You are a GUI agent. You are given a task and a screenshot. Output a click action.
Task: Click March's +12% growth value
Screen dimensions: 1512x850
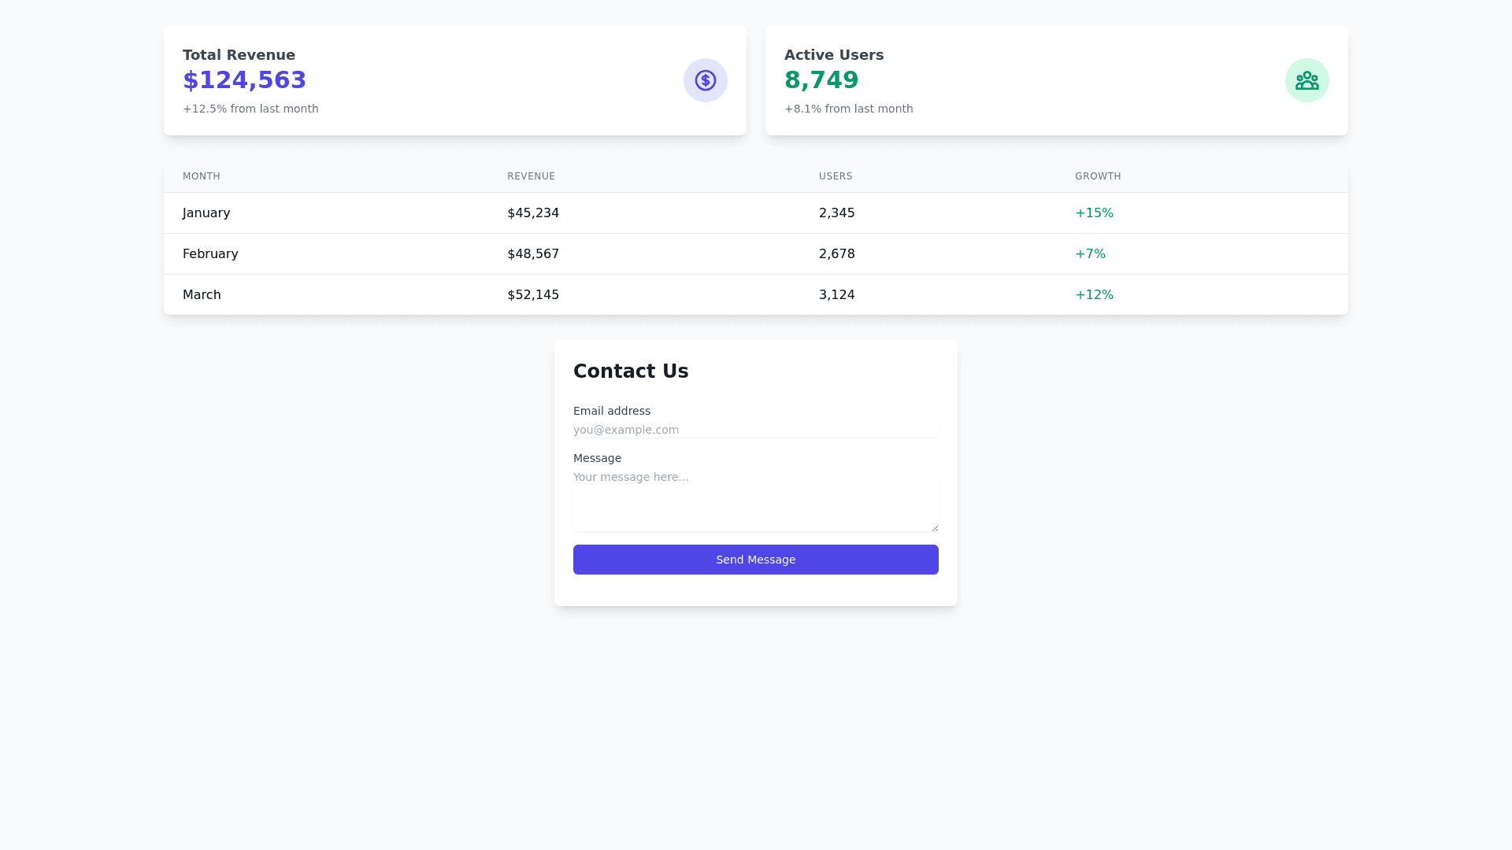pyautogui.click(x=1094, y=295)
